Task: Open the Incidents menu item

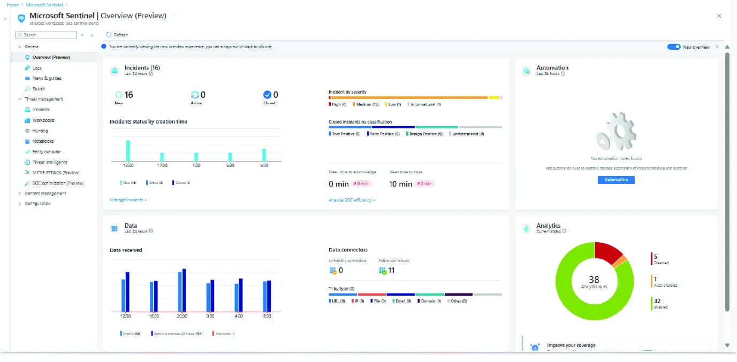Action: point(41,110)
